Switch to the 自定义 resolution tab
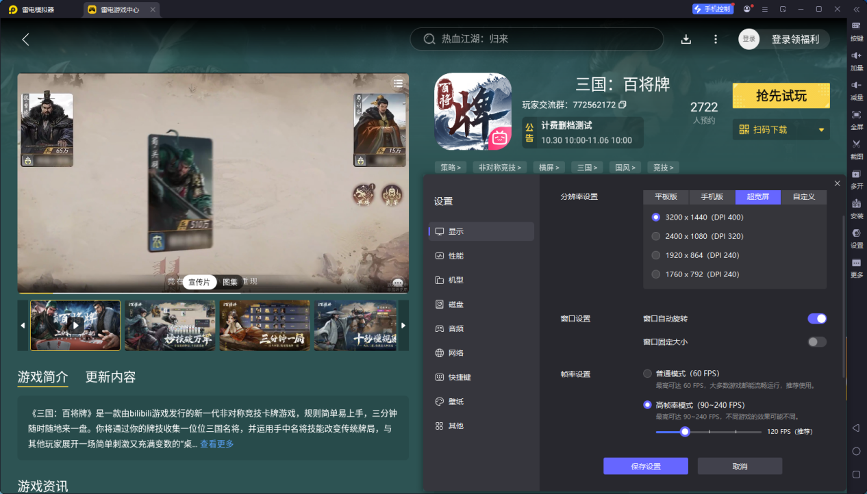867x494 pixels. point(805,196)
